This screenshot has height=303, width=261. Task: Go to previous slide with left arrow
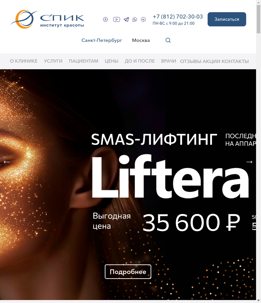tap(7, 162)
